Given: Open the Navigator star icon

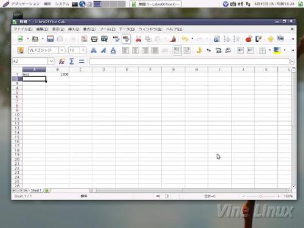Looking at the screenshot, I should click(x=271, y=38).
